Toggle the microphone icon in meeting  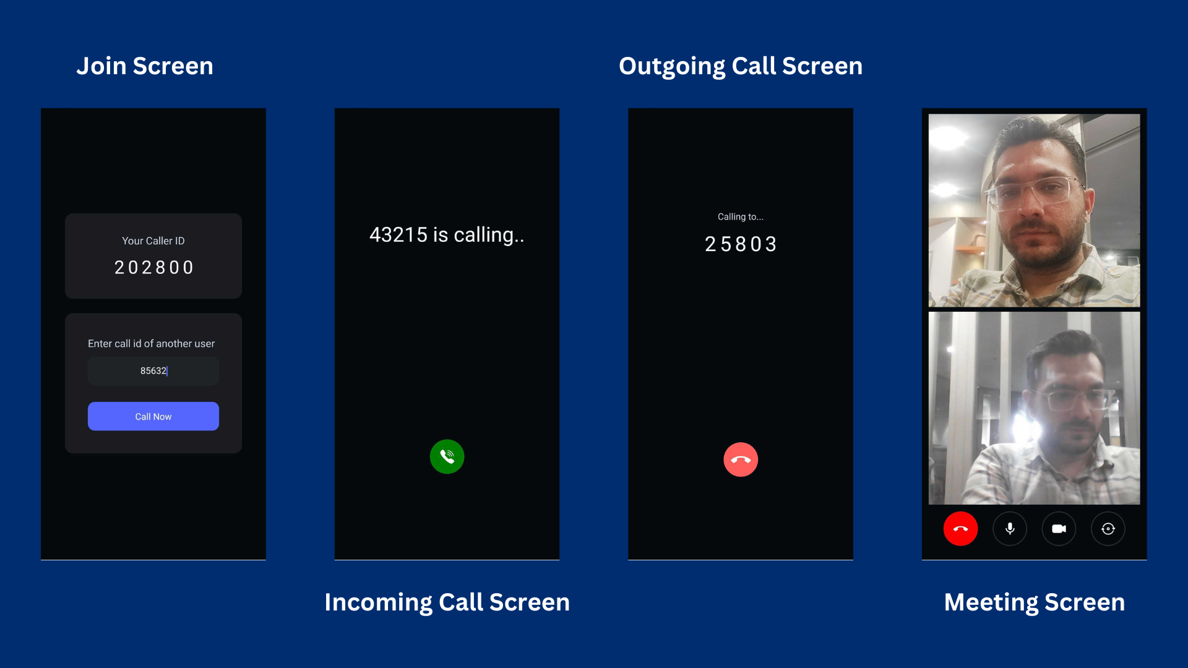click(x=1010, y=529)
